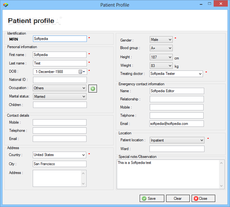Focus the Last name field
This screenshot has width=230, height=207.
pos(60,63)
